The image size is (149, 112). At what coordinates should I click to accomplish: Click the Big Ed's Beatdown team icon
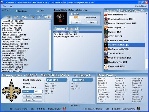tap(106, 58)
